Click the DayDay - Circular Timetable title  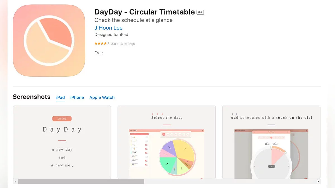(x=145, y=12)
